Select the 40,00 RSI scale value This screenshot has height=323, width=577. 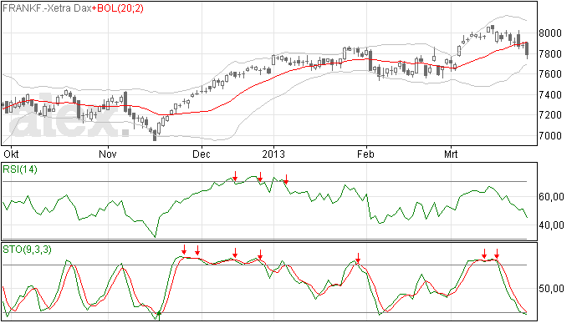pos(551,225)
